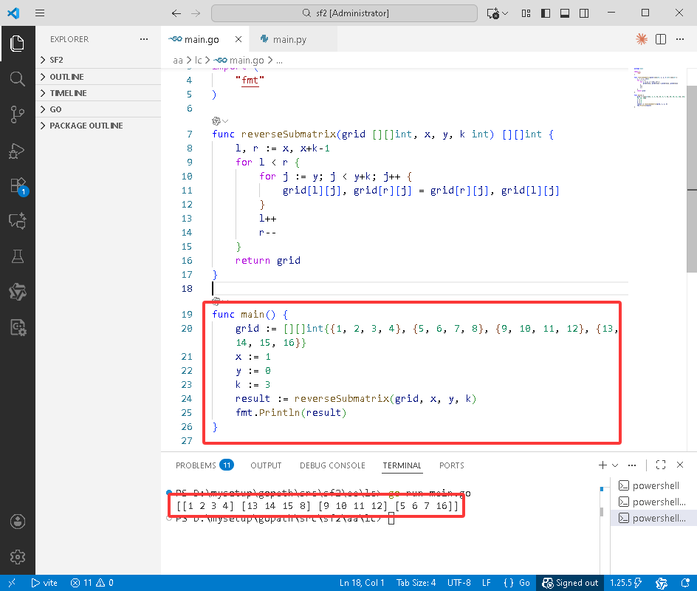
Task: Close the main.go editor tab
Action: [x=238, y=39]
